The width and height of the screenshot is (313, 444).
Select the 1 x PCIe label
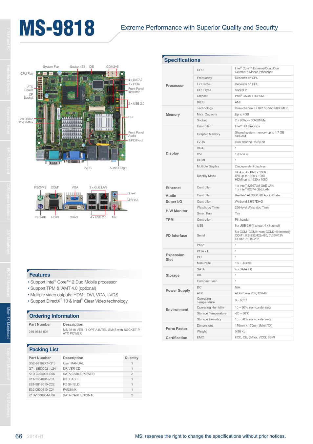[134, 84]
